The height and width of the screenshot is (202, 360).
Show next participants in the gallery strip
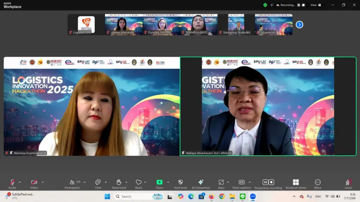[x=300, y=25]
